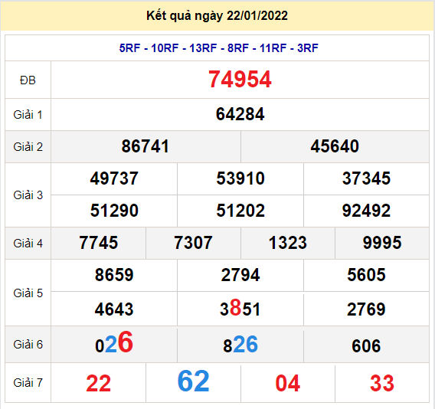The height and width of the screenshot is (409, 435).
Task: Select the number 53910
Action: [240, 178]
